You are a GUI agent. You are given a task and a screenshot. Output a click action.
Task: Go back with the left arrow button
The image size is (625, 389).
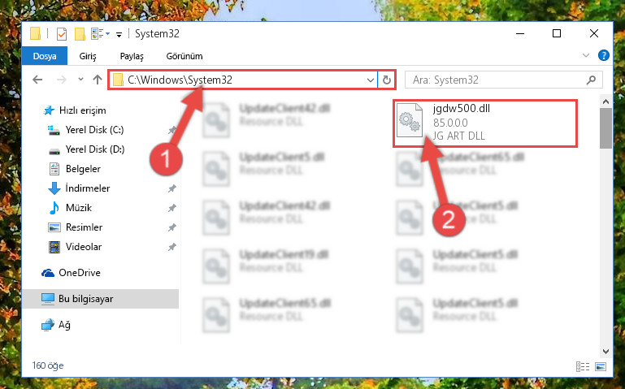coord(37,80)
